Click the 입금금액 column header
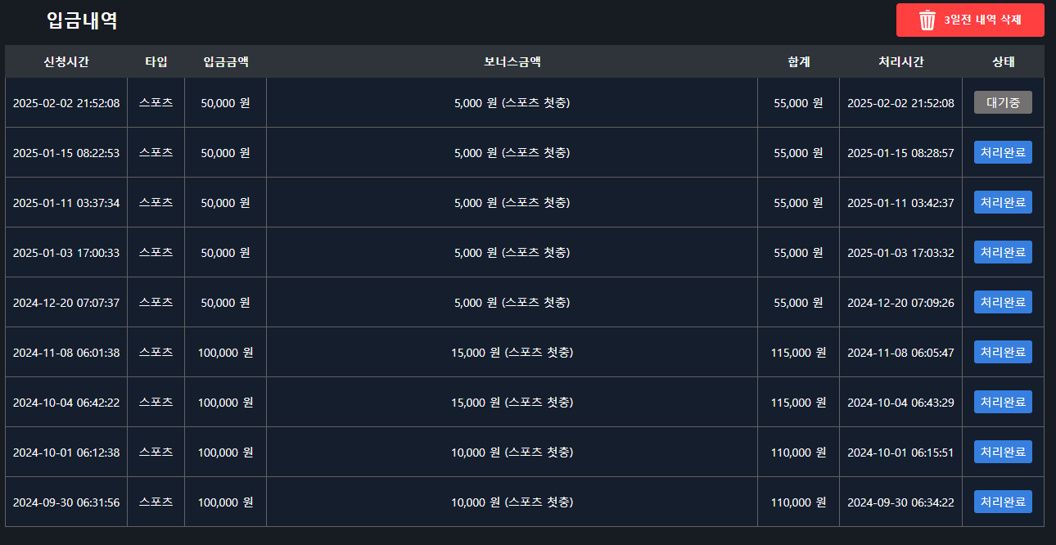The height and width of the screenshot is (545, 1056). (x=225, y=62)
